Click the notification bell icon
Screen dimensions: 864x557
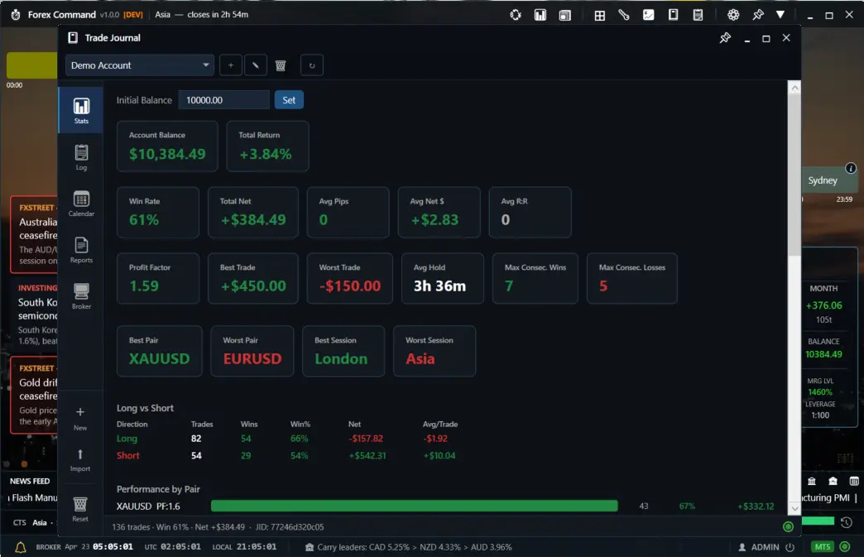21,547
